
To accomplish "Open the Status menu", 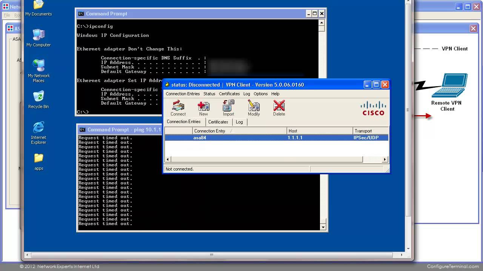I will click(209, 94).
